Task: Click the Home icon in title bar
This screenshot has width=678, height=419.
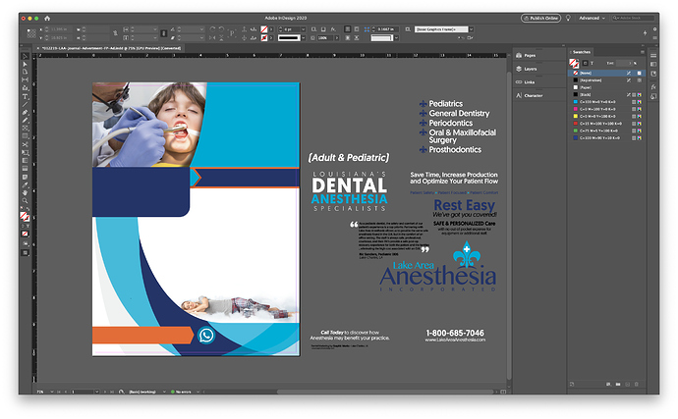Action: 47,18
